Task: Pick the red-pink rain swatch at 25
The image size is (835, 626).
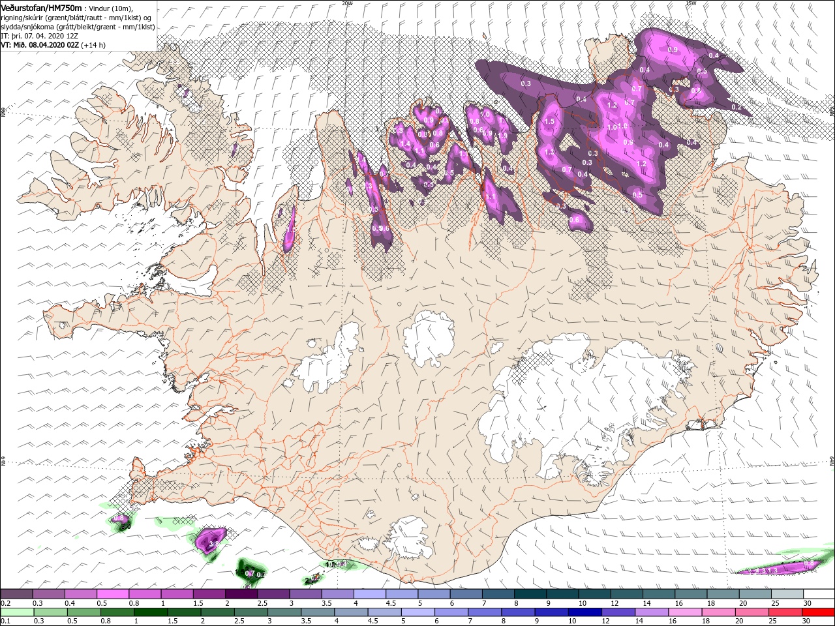Action: pyautogui.click(x=784, y=612)
